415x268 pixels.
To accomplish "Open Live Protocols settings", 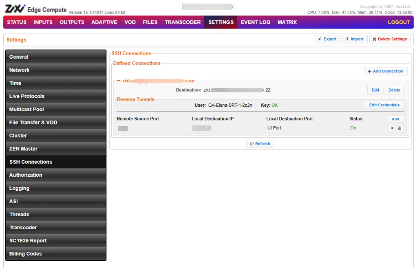I will [55, 96].
